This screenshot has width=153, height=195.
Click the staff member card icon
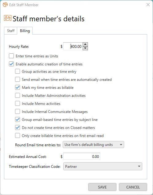coord(8,18)
